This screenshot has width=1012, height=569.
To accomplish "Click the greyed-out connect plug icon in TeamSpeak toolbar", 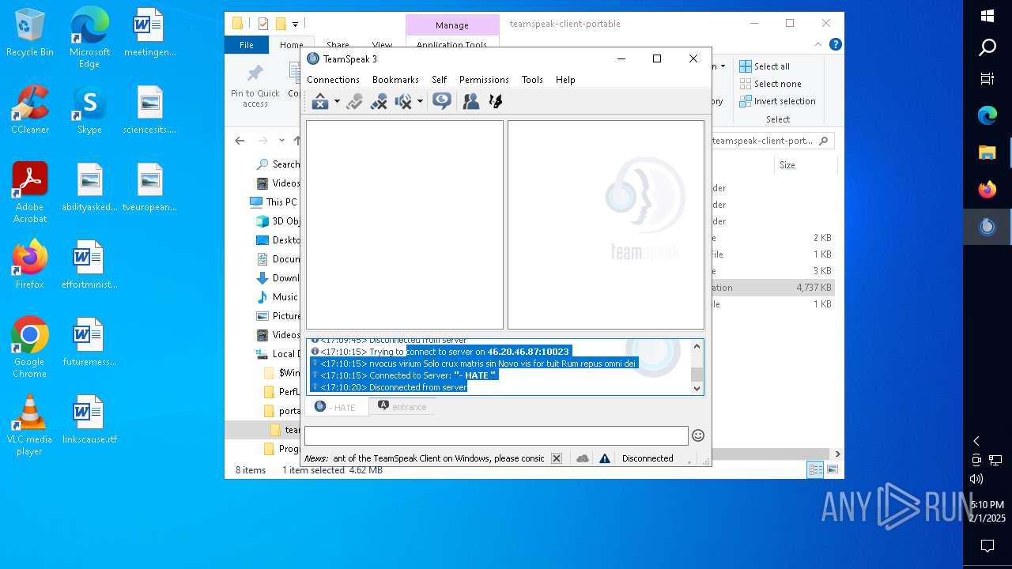I will 354,101.
